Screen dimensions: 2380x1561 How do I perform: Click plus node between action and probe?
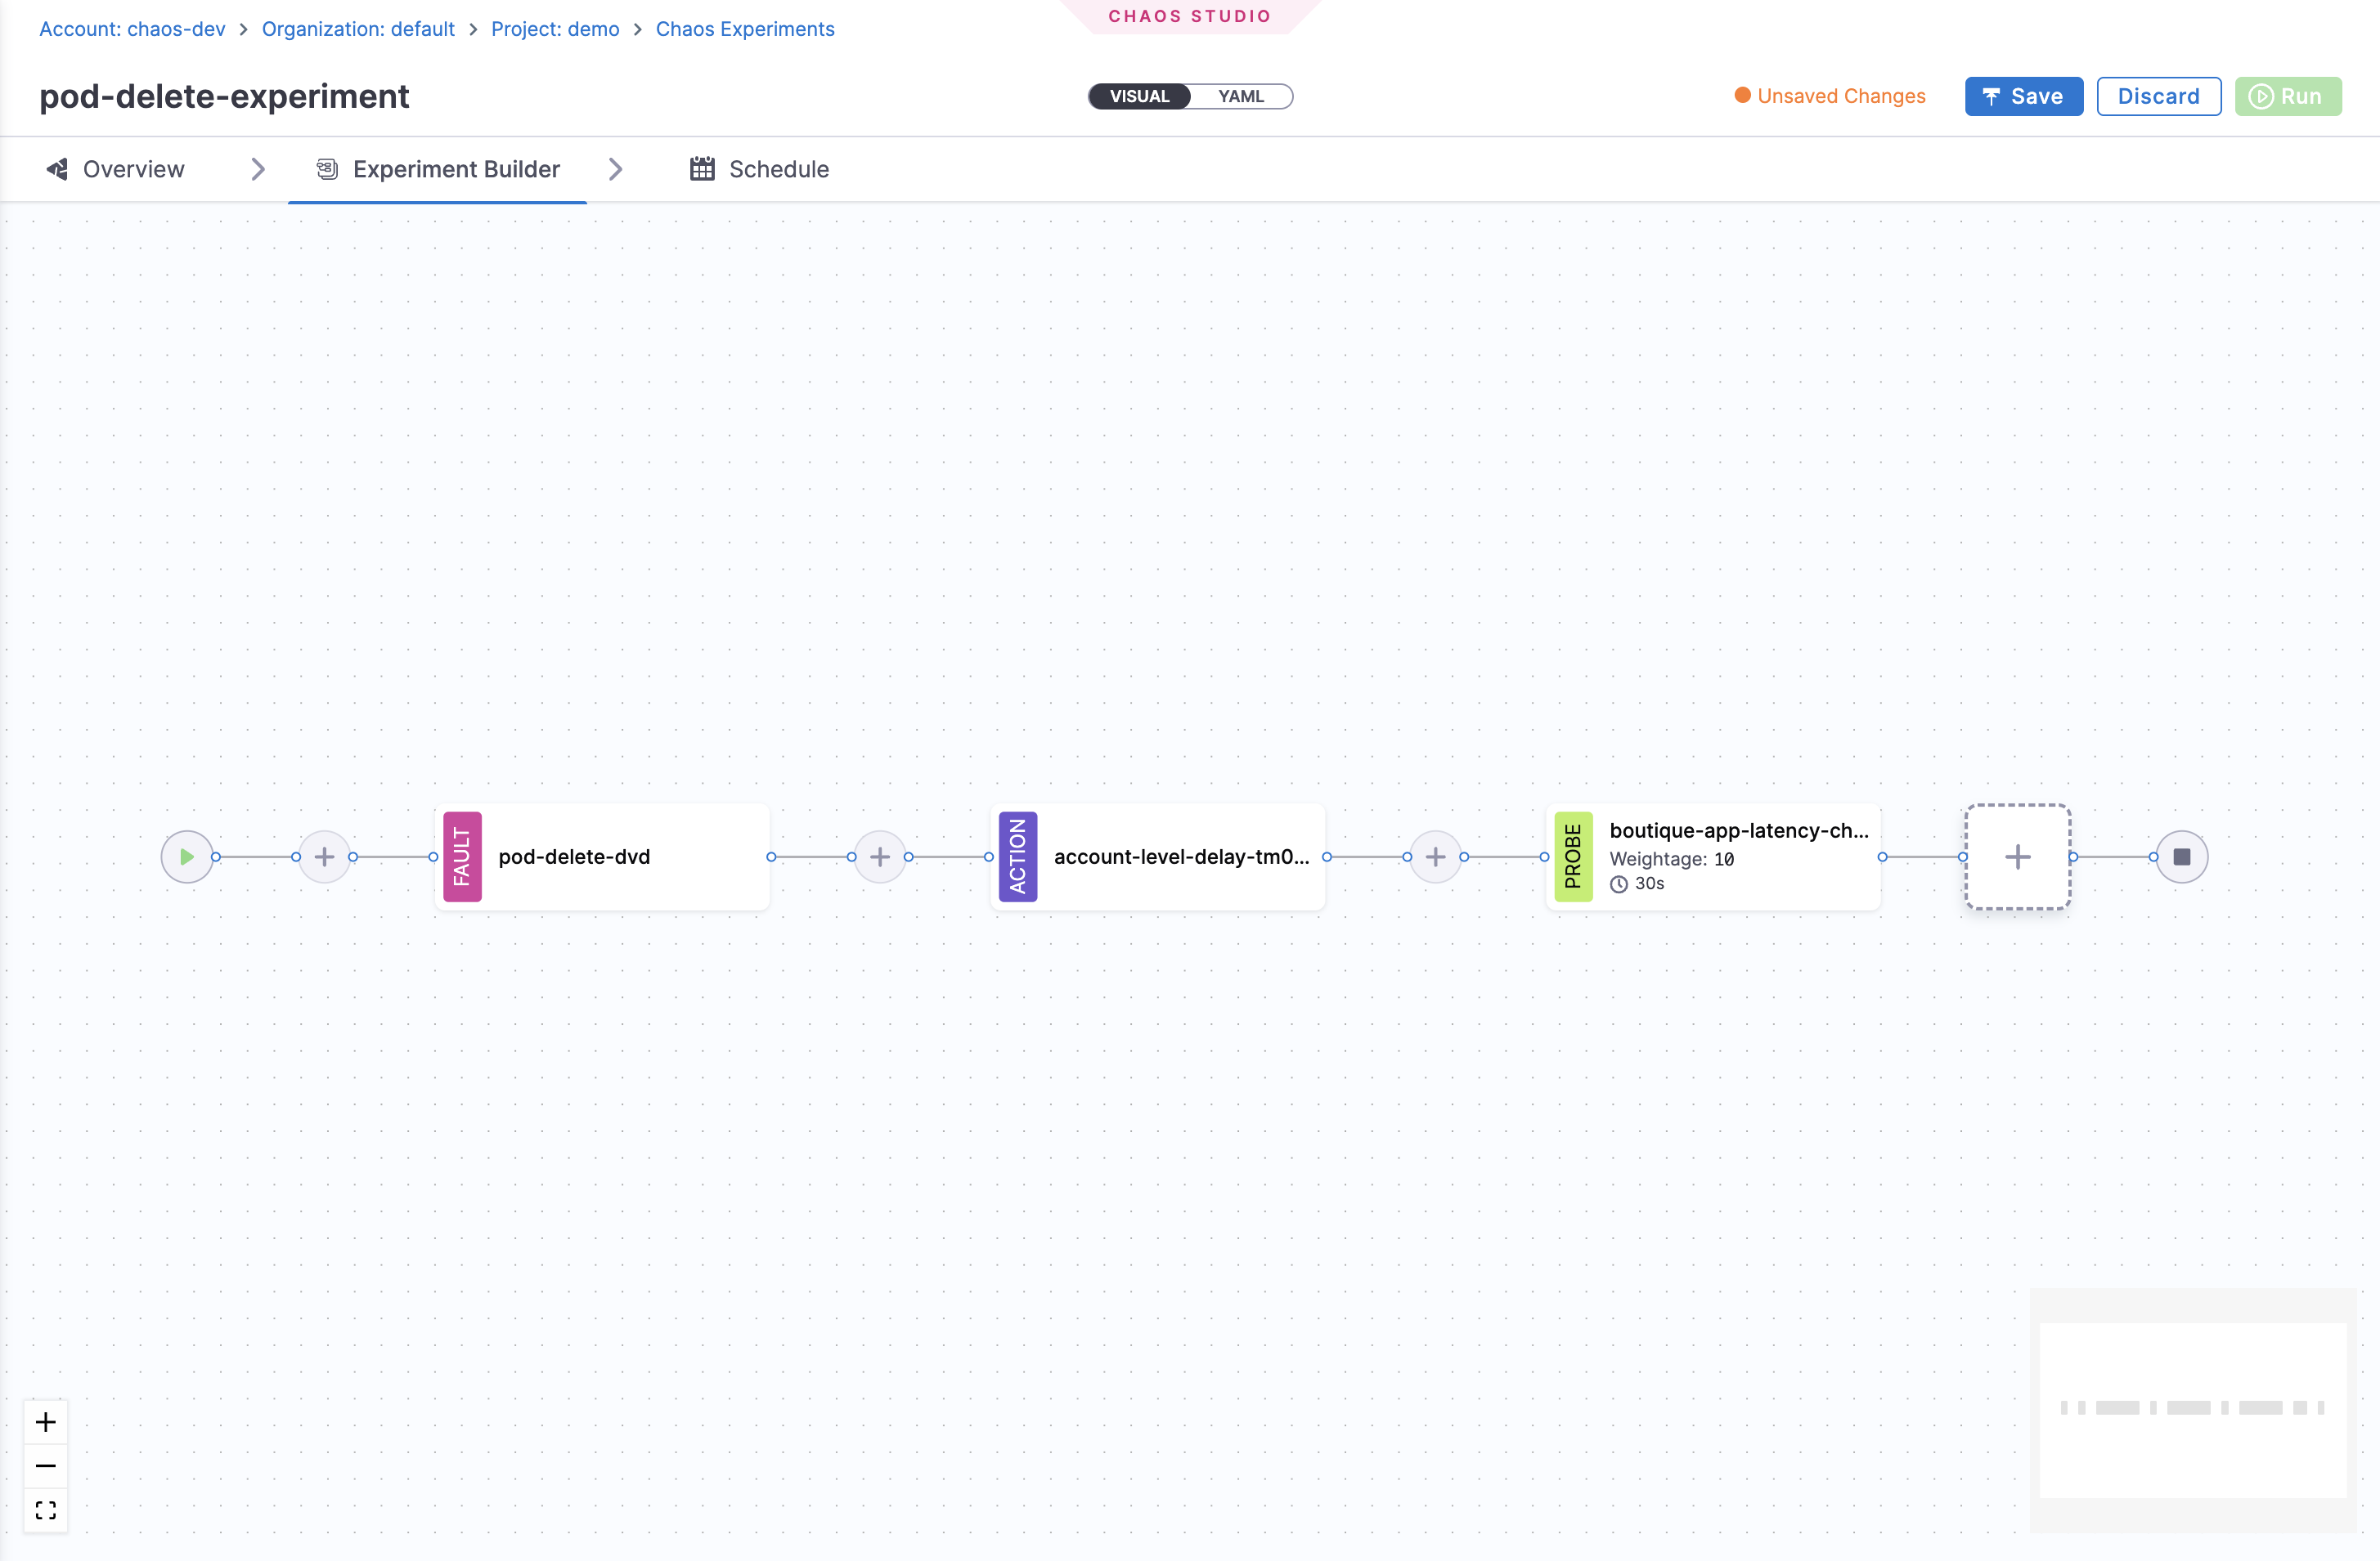[x=1435, y=857]
